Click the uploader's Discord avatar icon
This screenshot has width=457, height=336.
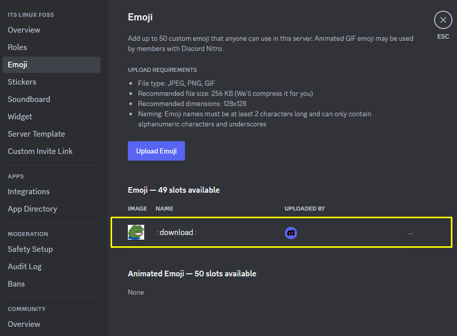point(290,232)
